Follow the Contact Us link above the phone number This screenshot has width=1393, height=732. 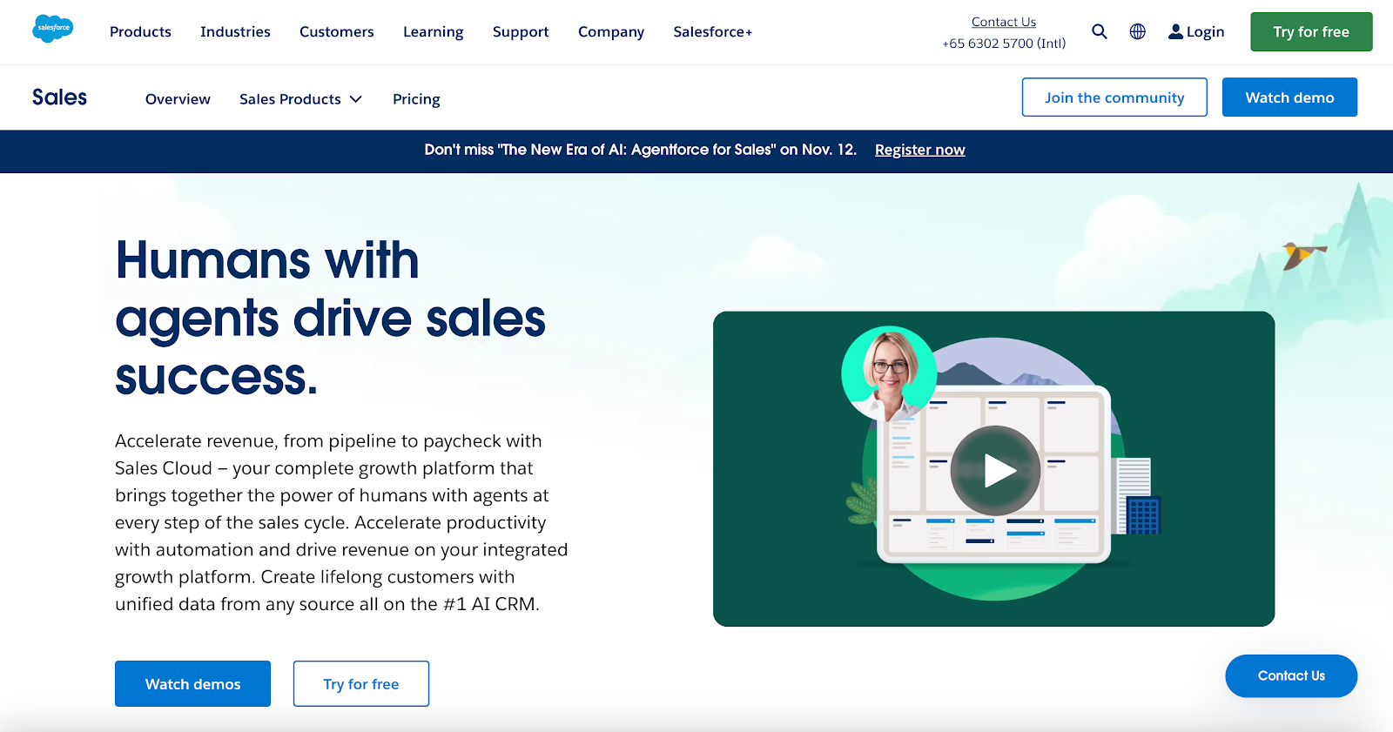1004,22
